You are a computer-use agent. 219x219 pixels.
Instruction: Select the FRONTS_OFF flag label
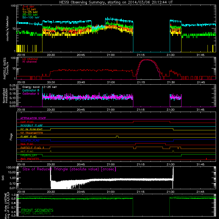coord(29,155)
